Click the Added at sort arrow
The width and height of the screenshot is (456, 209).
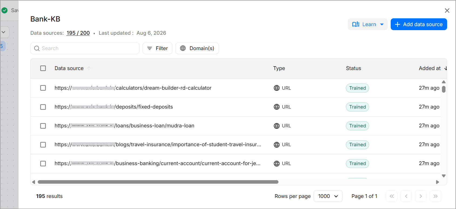pyautogui.click(x=445, y=68)
